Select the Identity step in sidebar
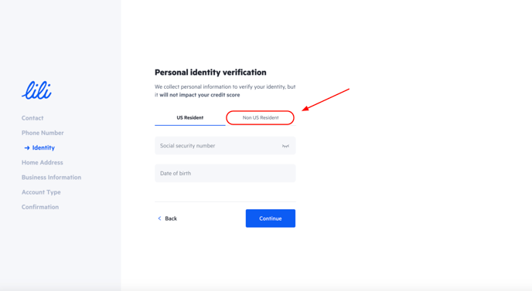Image resolution: width=532 pixels, height=291 pixels. click(x=43, y=147)
